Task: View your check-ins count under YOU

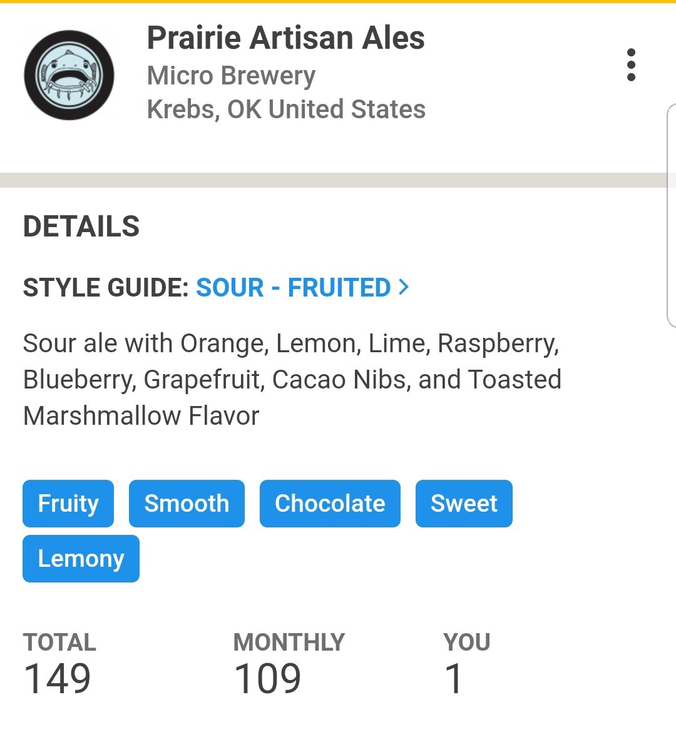Action: pyautogui.click(x=454, y=679)
